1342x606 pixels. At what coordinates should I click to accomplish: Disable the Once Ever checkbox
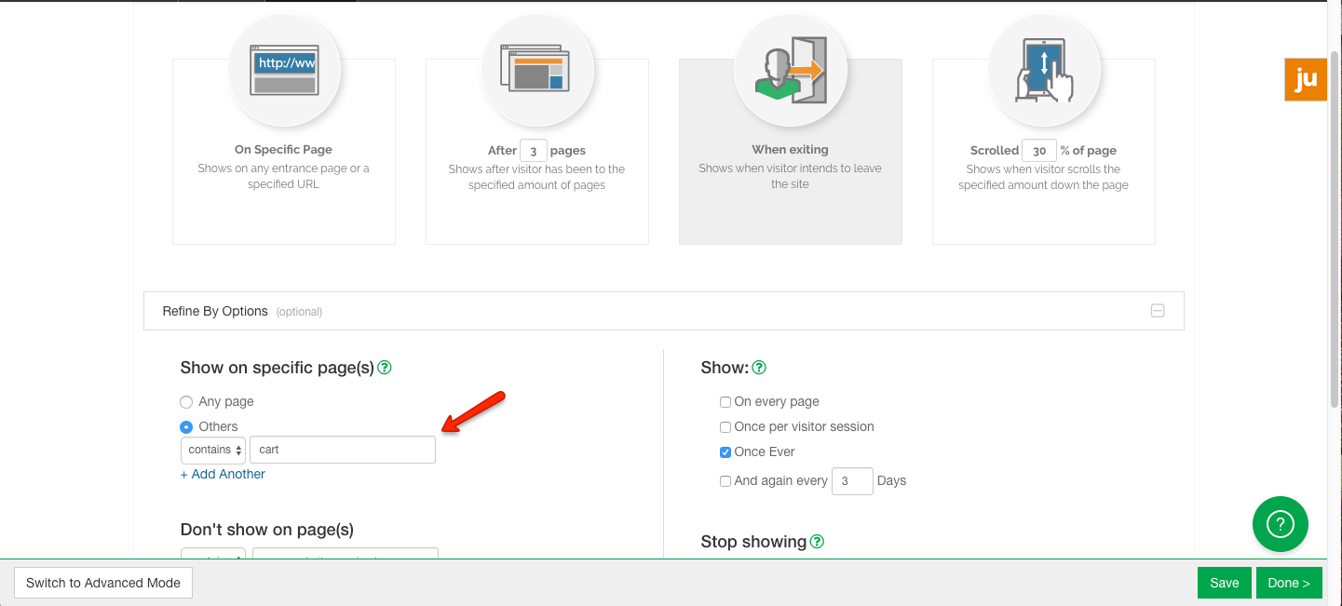[725, 451]
